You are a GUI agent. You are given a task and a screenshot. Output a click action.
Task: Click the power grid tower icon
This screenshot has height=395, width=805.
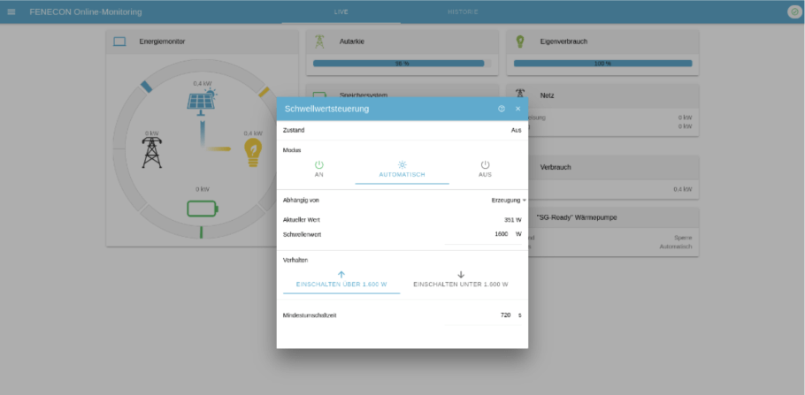(153, 150)
